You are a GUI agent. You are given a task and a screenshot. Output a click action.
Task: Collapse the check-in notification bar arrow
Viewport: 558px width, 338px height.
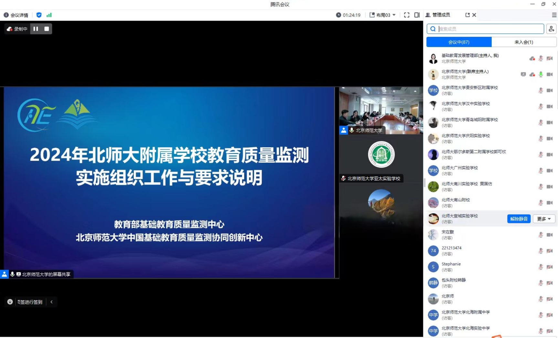[52, 302]
